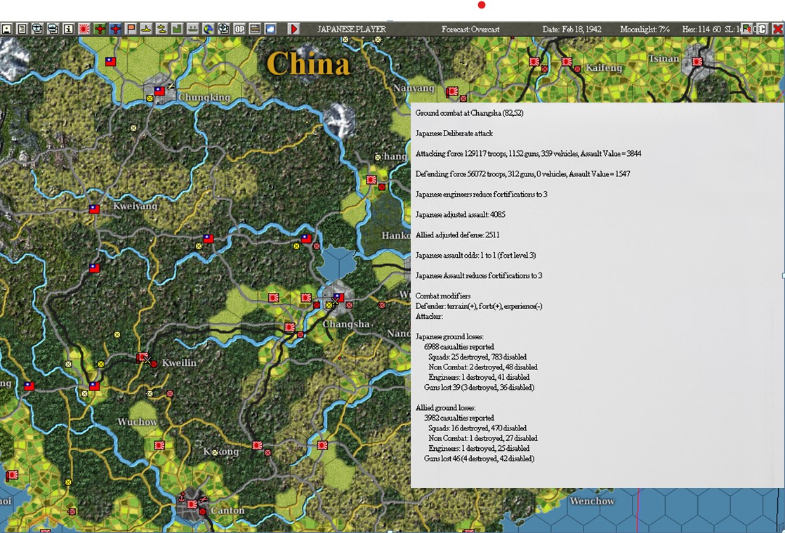Select the Japanese unit at Kweilin

pyautogui.click(x=143, y=357)
